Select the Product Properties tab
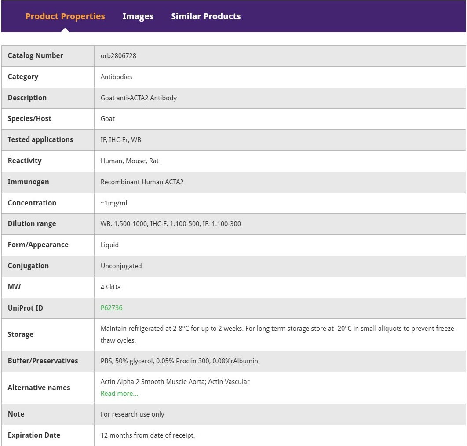This screenshot has height=446, width=467. click(65, 17)
